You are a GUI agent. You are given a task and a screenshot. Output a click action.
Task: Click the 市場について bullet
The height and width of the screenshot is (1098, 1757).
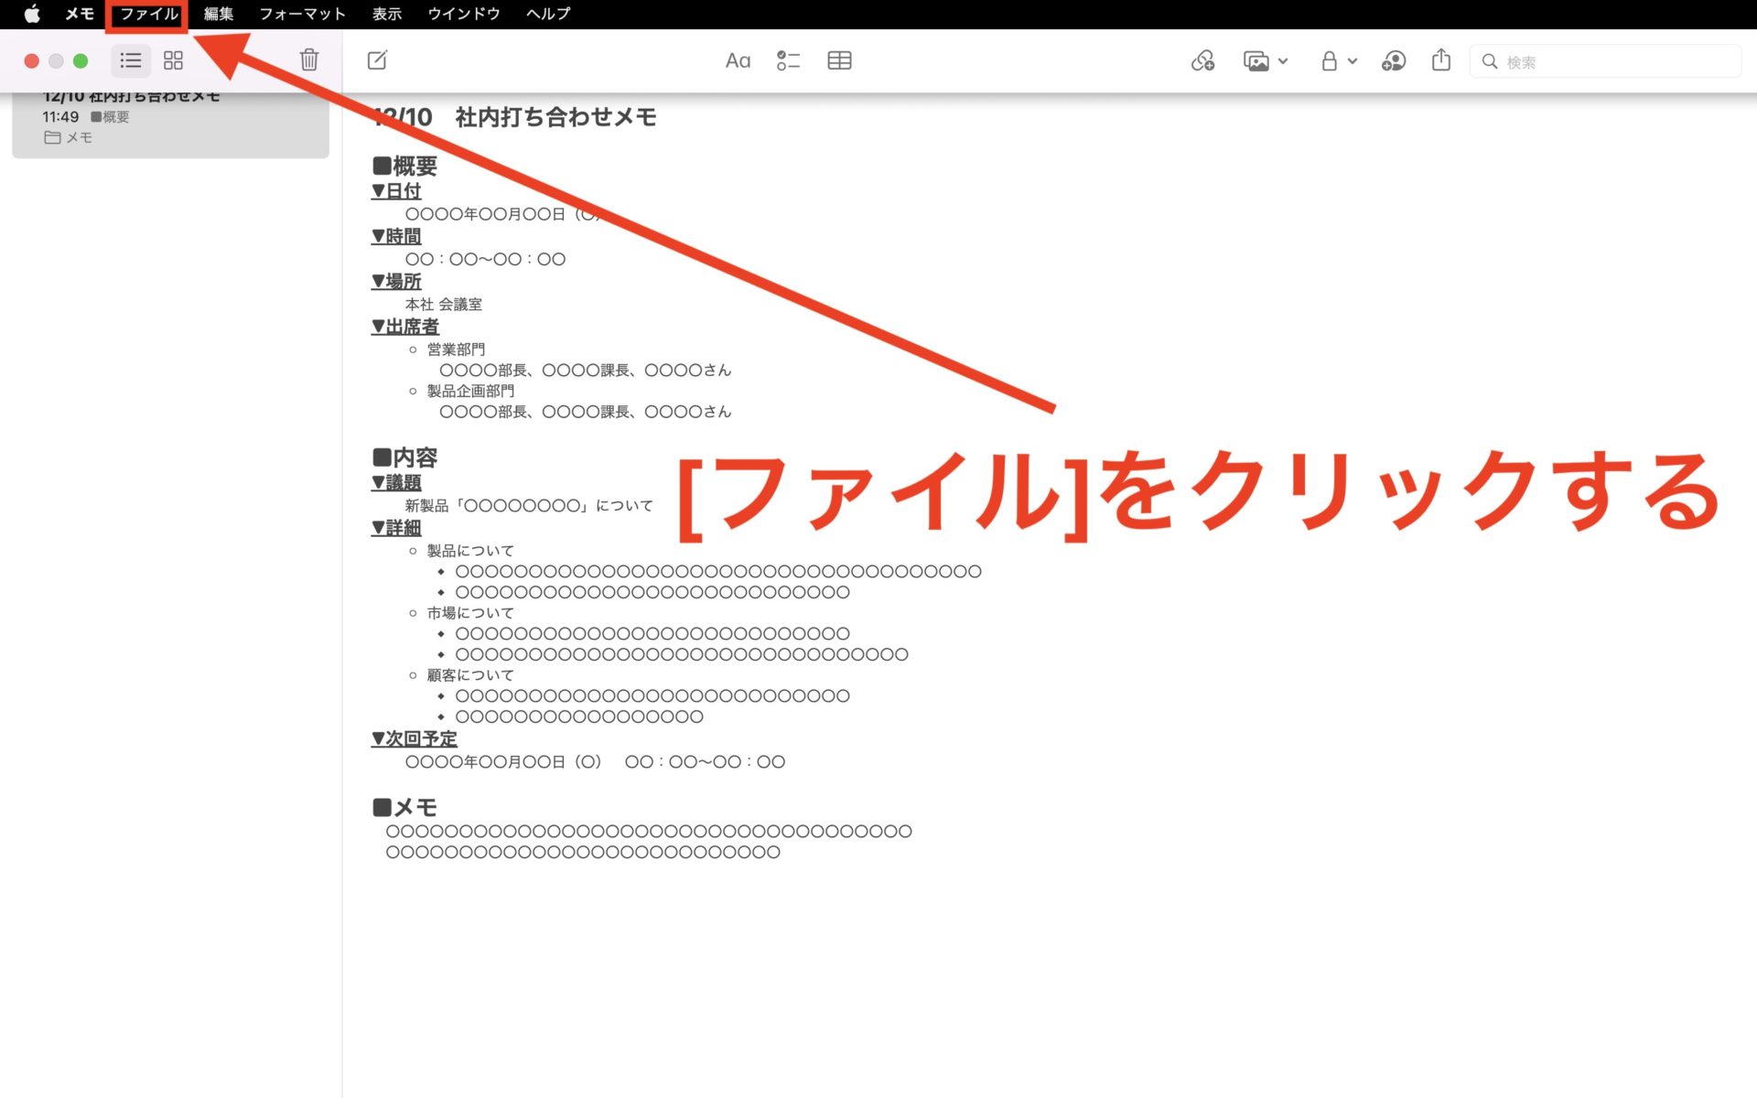(x=470, y=613)
